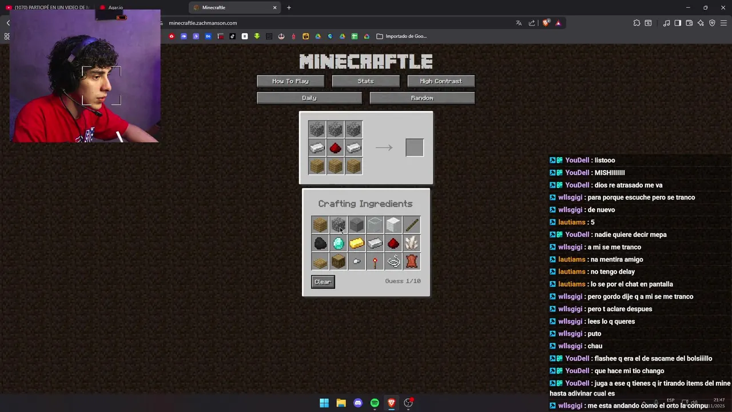Switch to Brave browser in taskbar

pos(391,403)
